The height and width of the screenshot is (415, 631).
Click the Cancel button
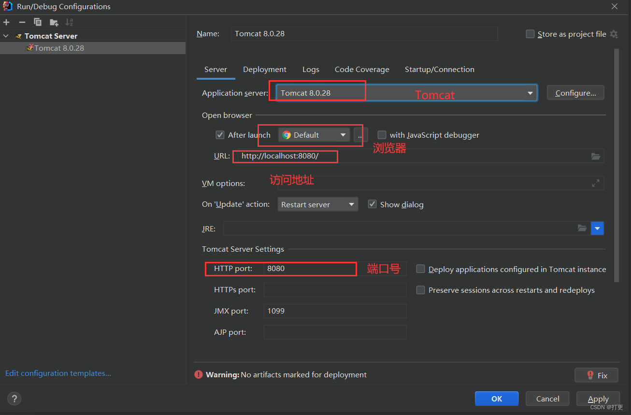pos(547,399)
